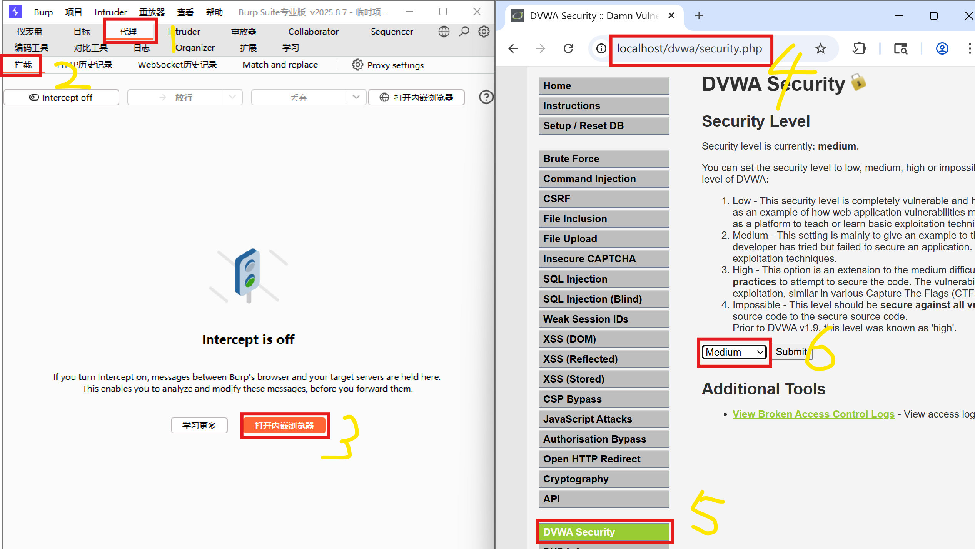Open View Broken Access Control Logs link
Image resolution: width=975 pixels, height=549 pixels.
click(x=813, y=414)
